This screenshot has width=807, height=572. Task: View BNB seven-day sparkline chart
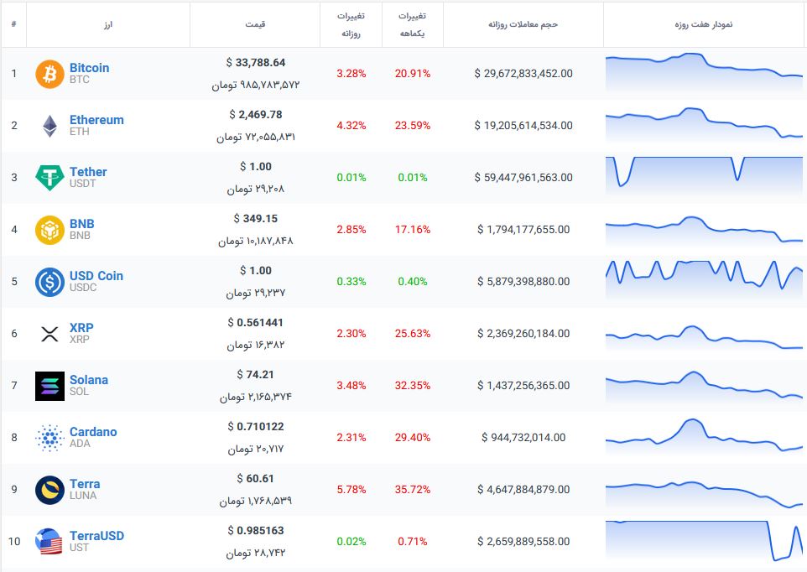point(704,230)
